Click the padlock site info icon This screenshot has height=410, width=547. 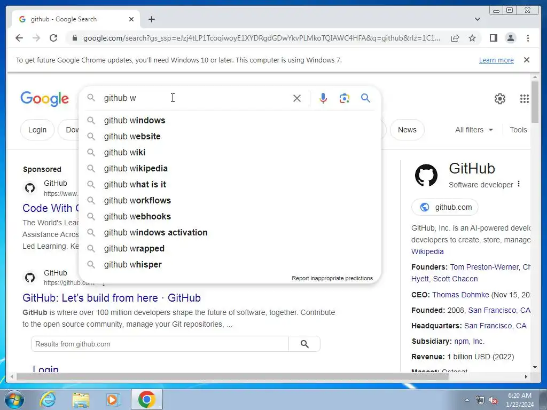click(74, 38)
